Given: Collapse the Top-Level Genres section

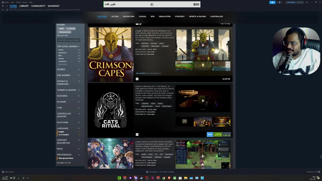Looking at the screenshot, I should coord(68,47).
